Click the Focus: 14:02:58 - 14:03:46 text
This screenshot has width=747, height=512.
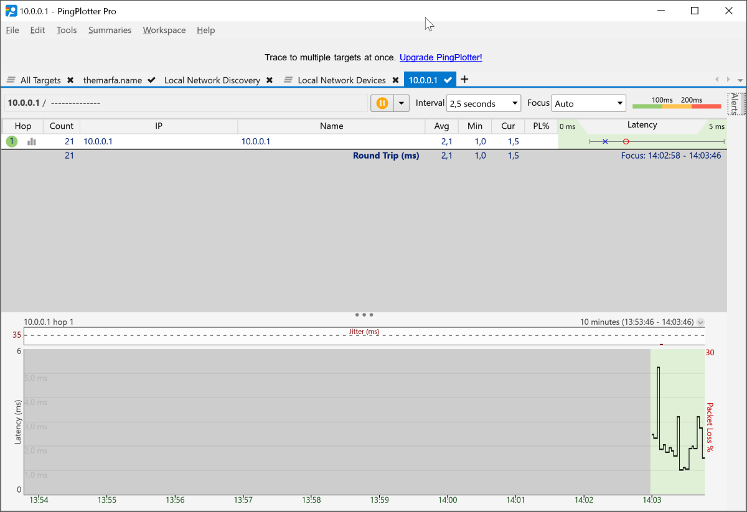671,156
